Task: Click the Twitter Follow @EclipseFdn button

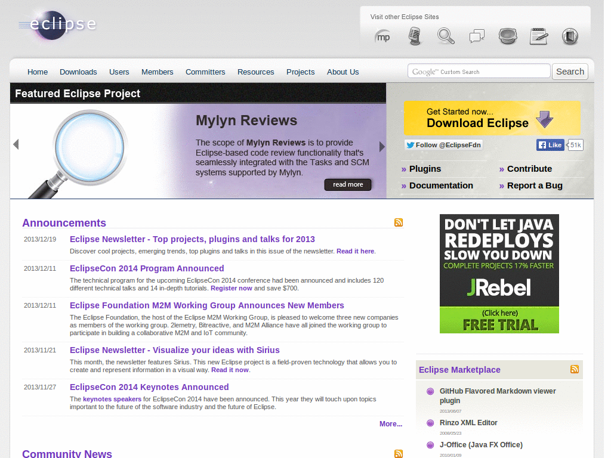Action: pos(443,145)
